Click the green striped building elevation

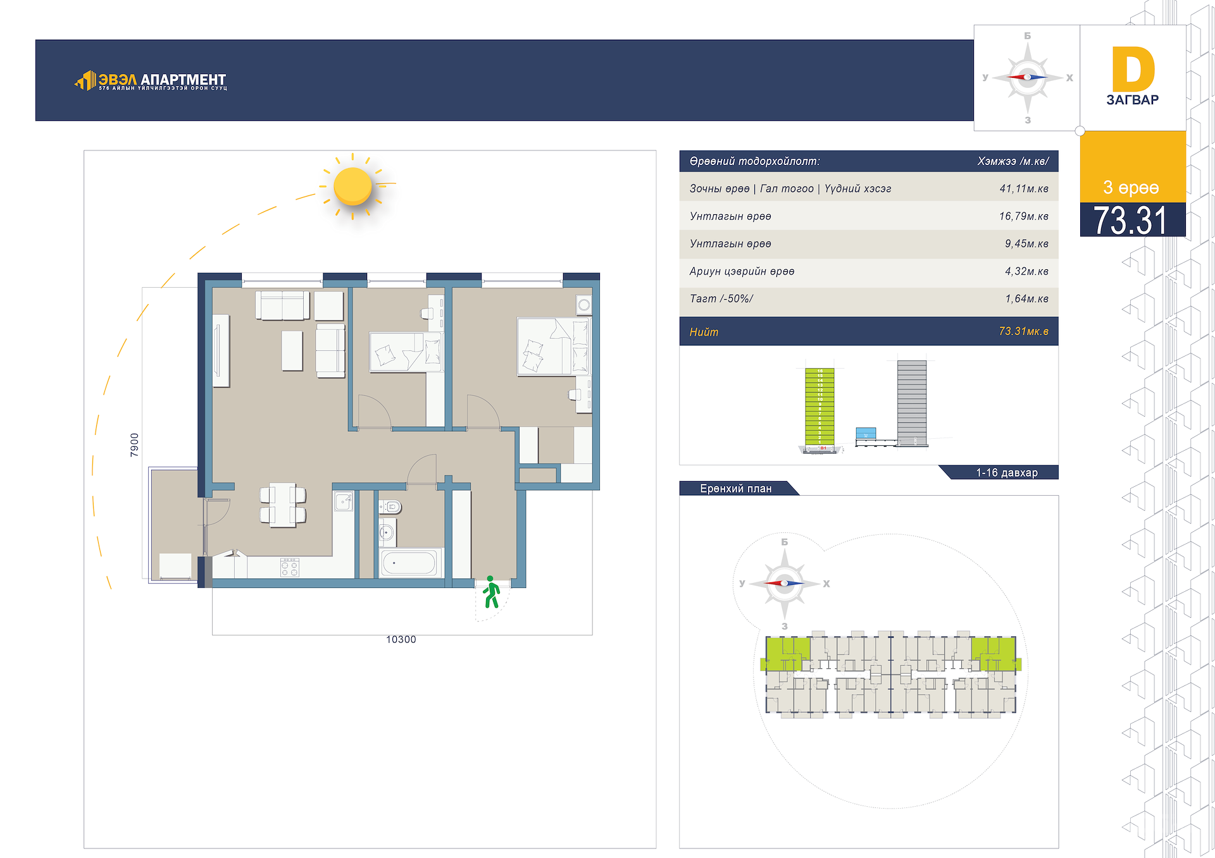pyautogui.click(x=819, y=407)
